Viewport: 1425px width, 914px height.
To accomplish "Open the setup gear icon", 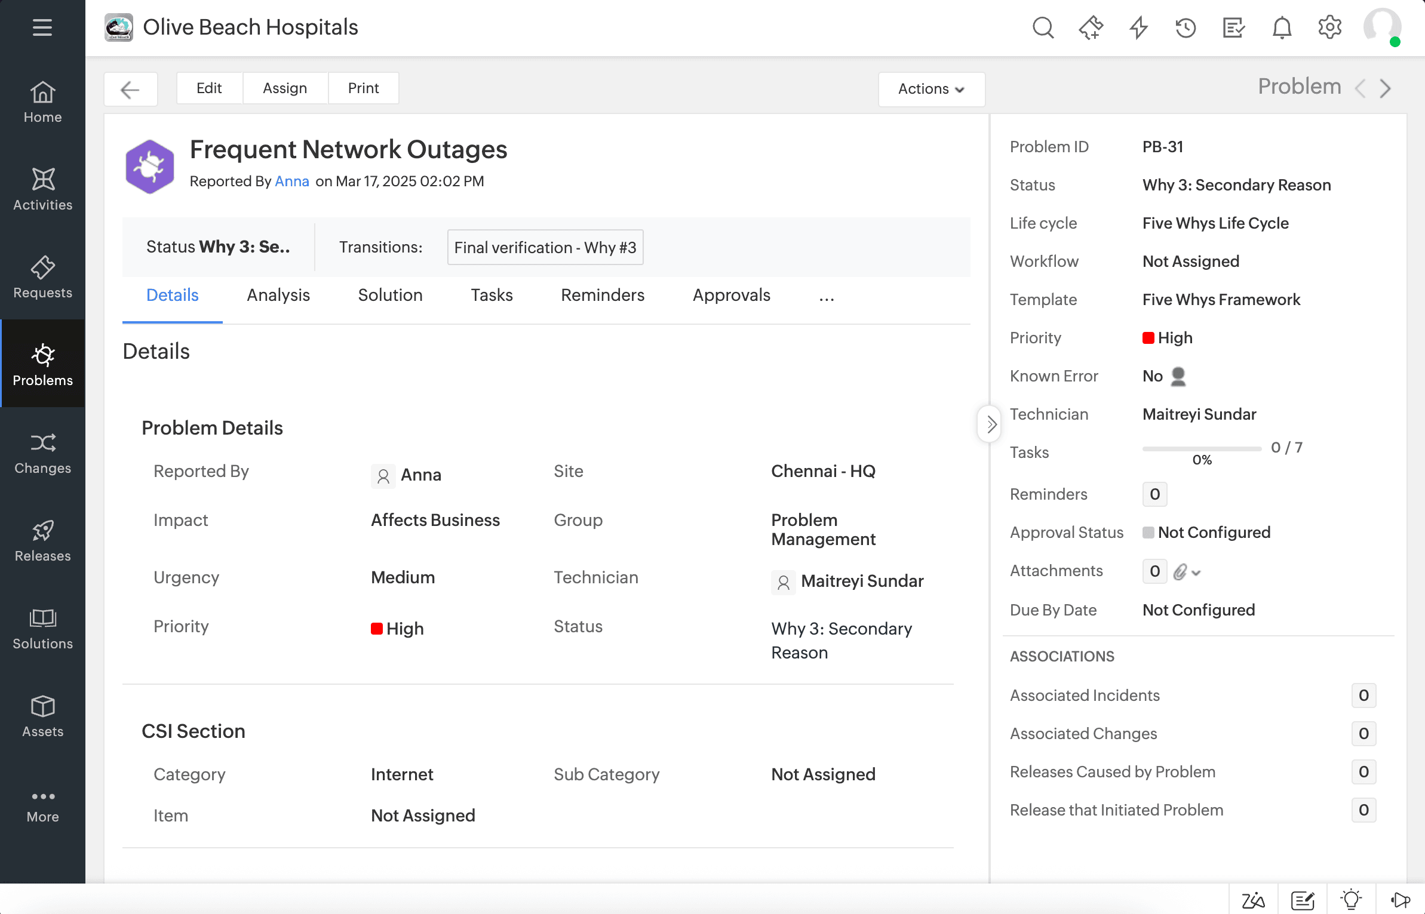I will click(x=1329, y=27).
